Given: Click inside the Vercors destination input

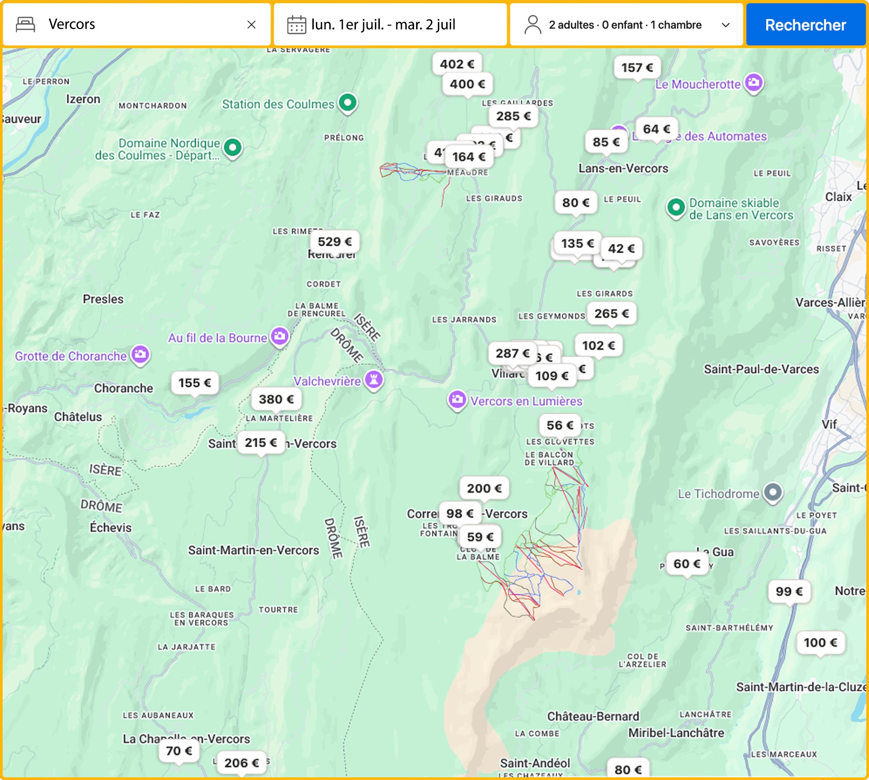Looking at the screenshot, I should (130, 25).
